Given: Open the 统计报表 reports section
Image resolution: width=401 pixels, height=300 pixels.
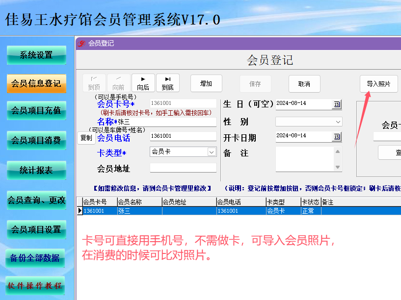Looking at the screenshot, I should coord(36,170).
